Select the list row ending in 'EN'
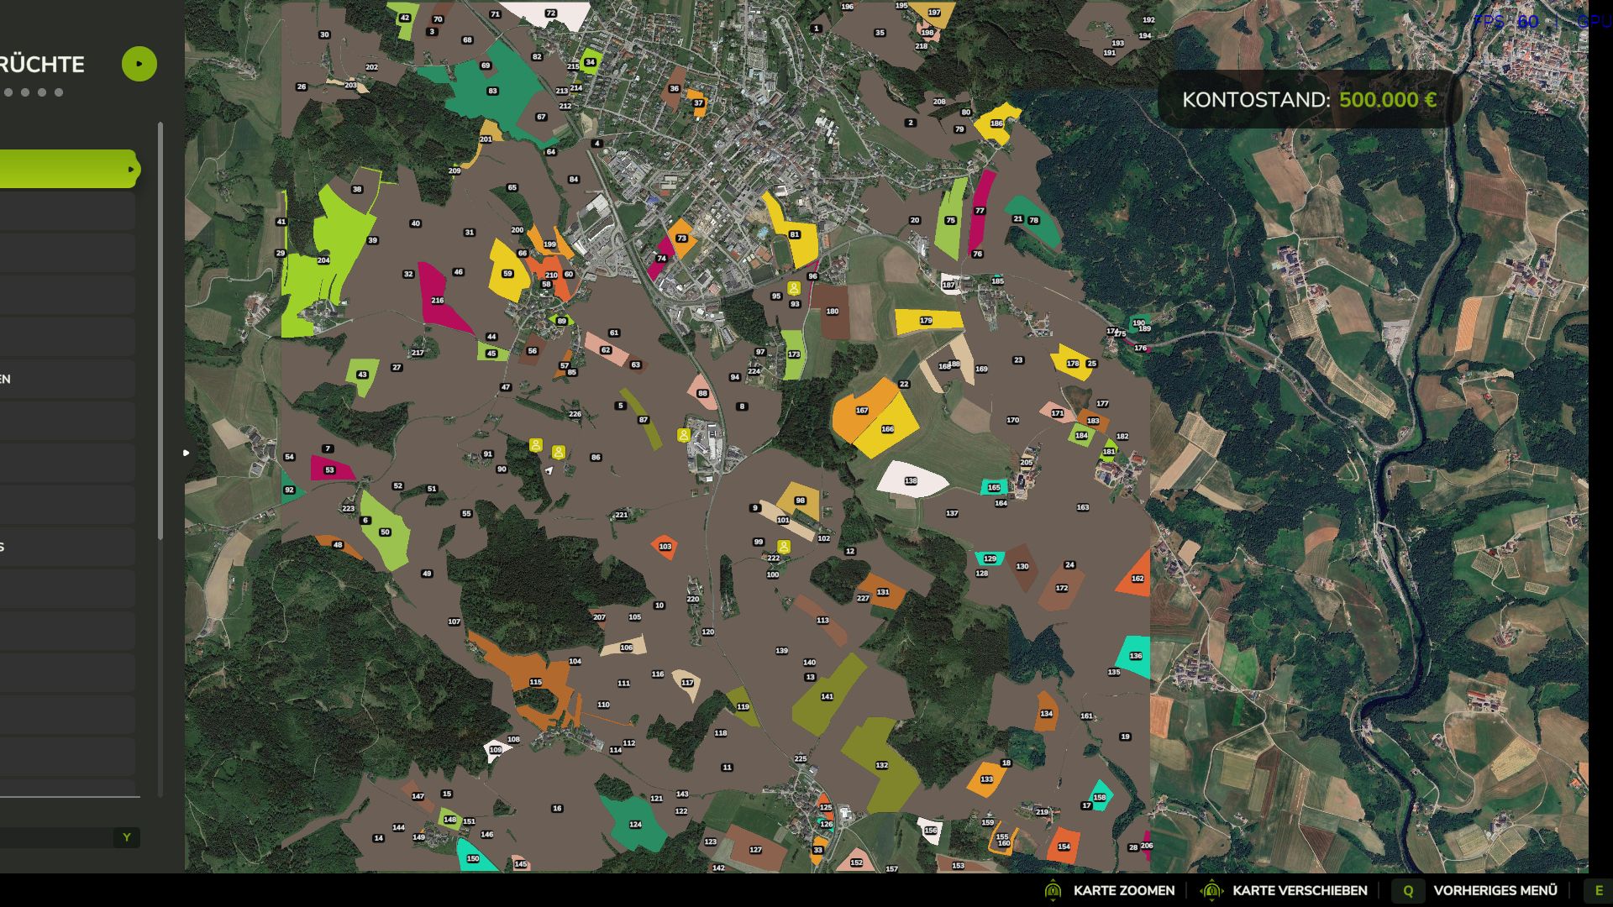Screen dimensions: 1613x907 [x=67, y=379]
